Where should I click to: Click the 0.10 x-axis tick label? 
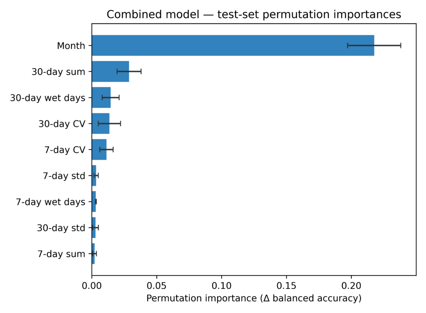click(x=222, y=286)
